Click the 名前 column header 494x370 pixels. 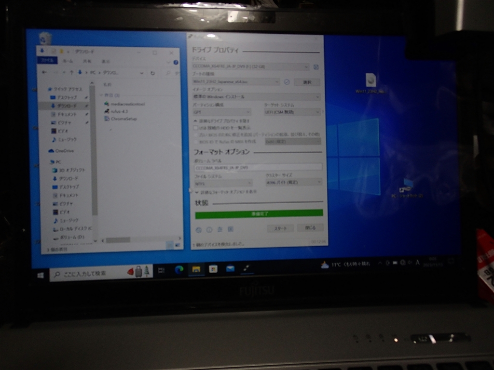107,85
